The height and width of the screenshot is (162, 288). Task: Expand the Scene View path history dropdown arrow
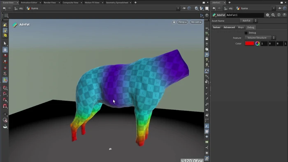(178, 8)
